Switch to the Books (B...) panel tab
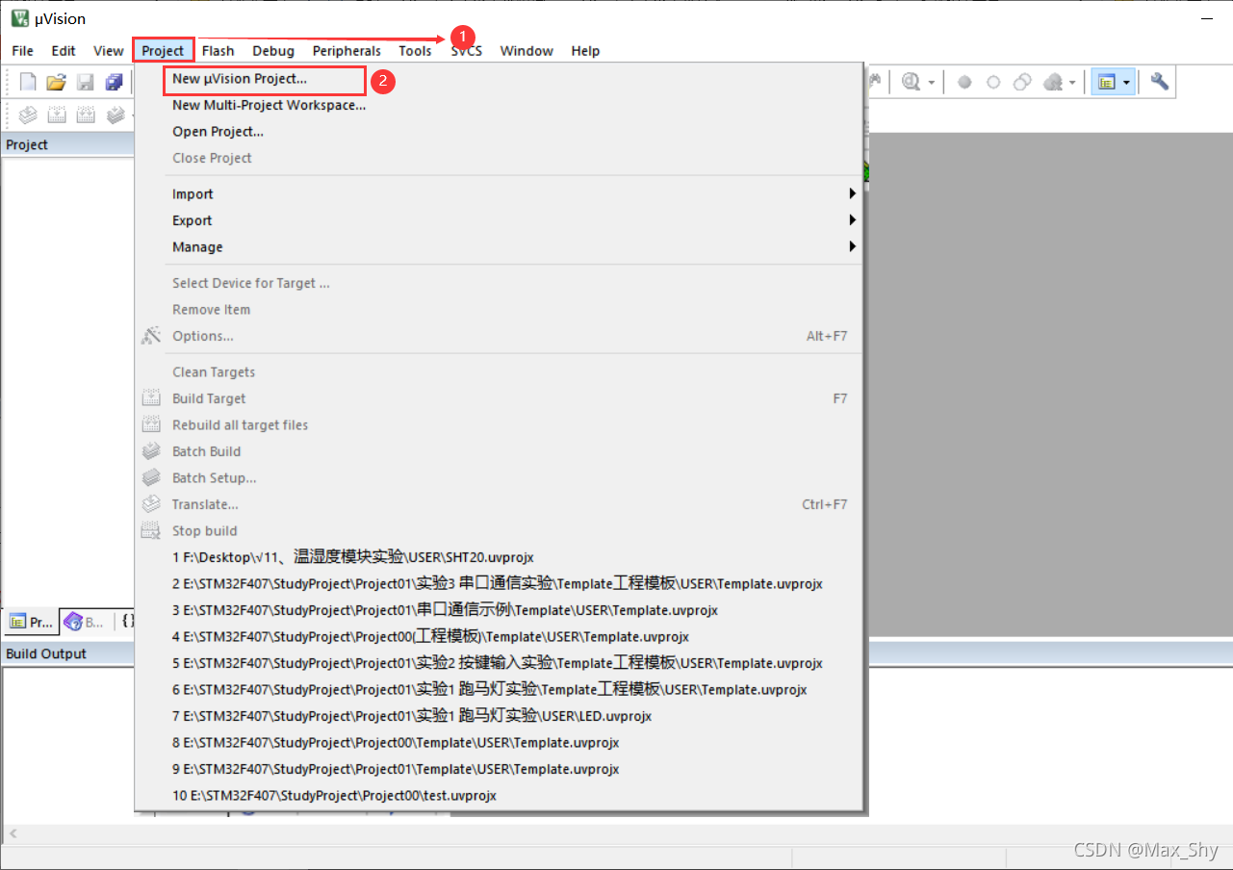This screenshot has width=1233, height=870. click(85, 622)
